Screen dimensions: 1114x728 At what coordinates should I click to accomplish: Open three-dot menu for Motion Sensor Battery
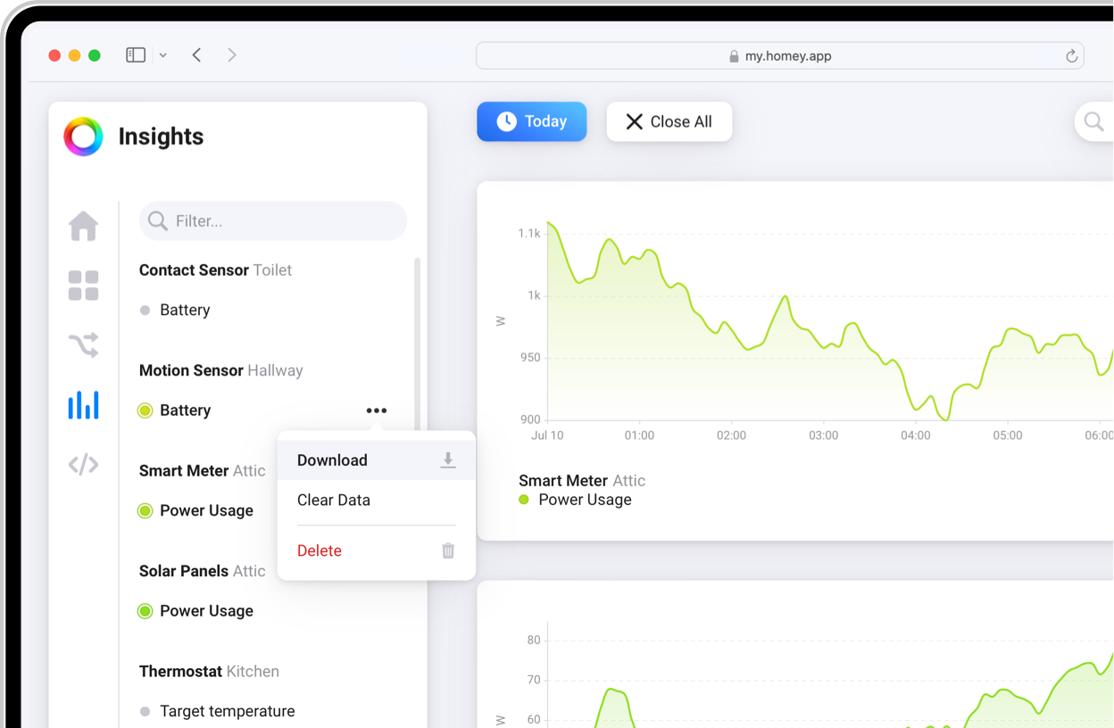coord(377,410)
